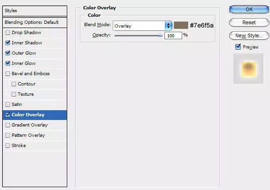Viewport: 270px width, 190px height.
Task: Open the New Style... dialog button
Action: 249,35
